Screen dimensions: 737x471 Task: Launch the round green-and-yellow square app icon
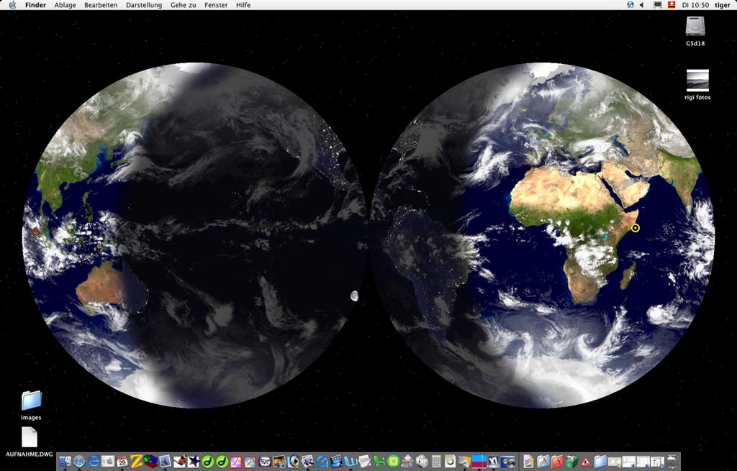point(394,461)
